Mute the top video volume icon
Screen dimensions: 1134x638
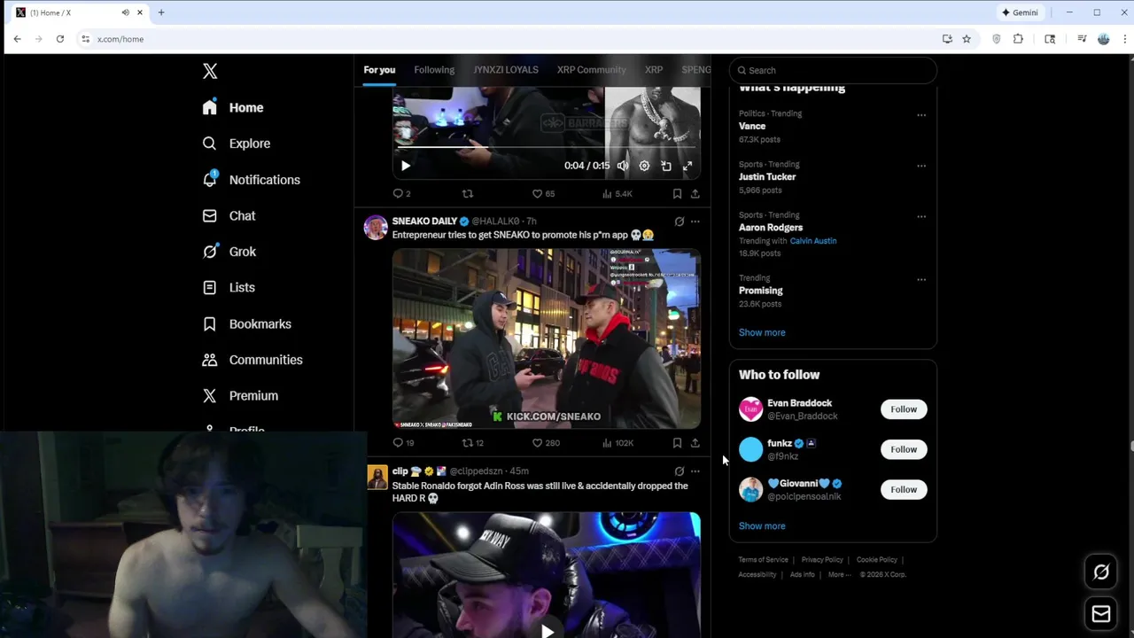click(x=623, y=166)
